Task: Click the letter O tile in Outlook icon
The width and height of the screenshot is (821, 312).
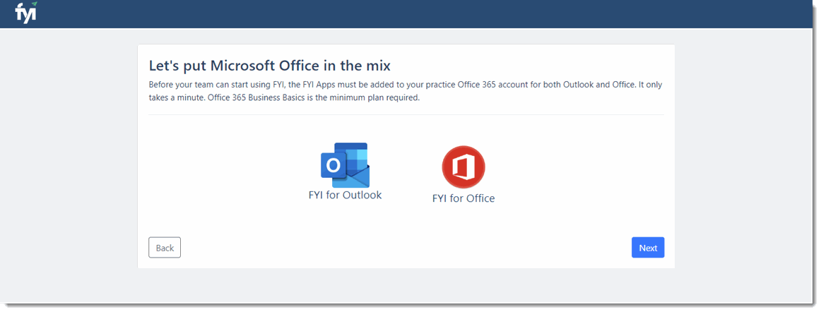Action: 333,165
